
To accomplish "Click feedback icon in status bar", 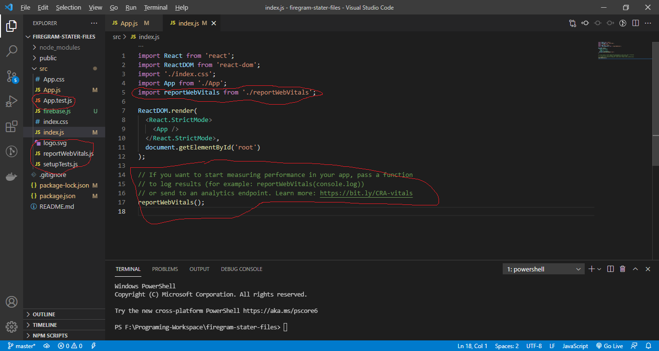I will [635, 346].
